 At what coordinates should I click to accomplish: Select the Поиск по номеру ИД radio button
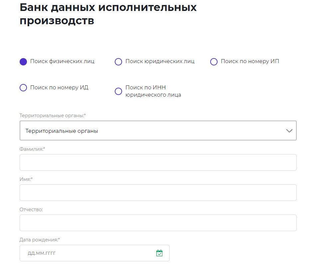23,88
